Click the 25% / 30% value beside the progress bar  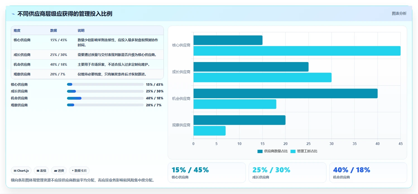pos(155,91)
